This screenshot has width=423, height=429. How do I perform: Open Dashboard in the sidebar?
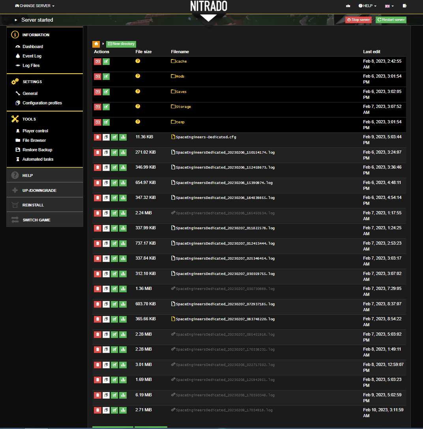pyautogui.click(x=33, y=46)
